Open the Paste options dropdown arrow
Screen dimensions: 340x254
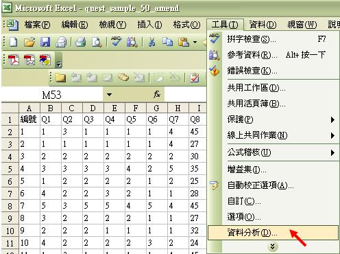click(x=195, y=42)
